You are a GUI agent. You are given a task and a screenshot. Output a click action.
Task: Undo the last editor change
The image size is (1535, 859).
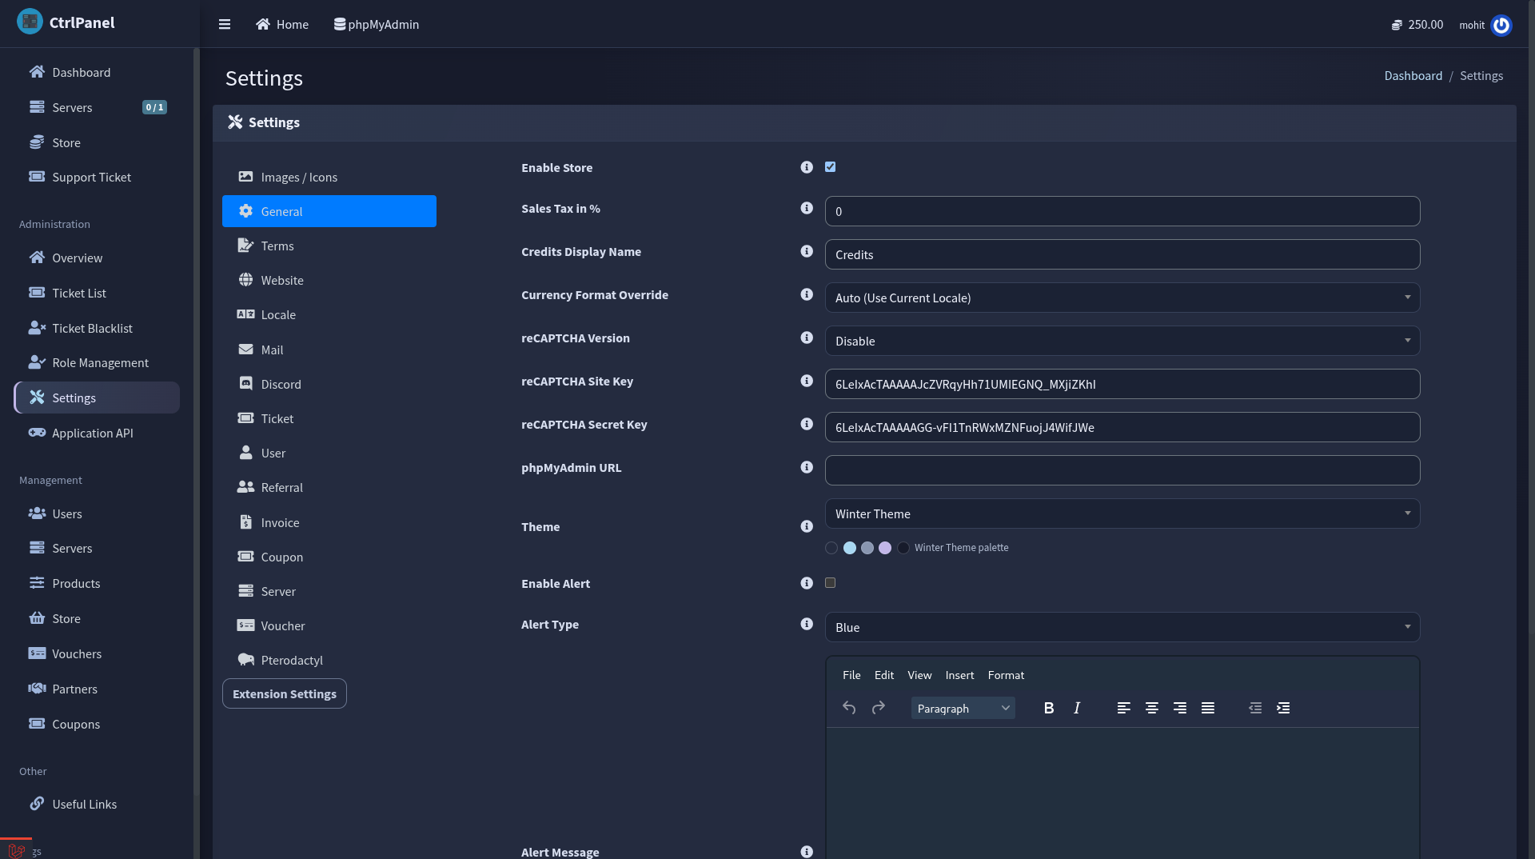[849, 708]
